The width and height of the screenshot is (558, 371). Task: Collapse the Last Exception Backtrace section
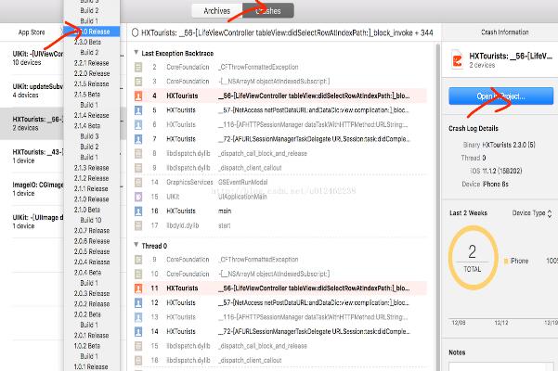coord(136,53)
